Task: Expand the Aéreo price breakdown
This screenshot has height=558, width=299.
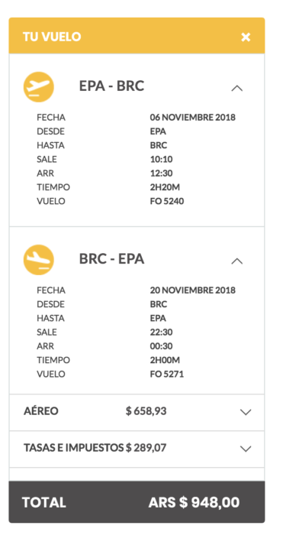Action: (x=246, y=412)
